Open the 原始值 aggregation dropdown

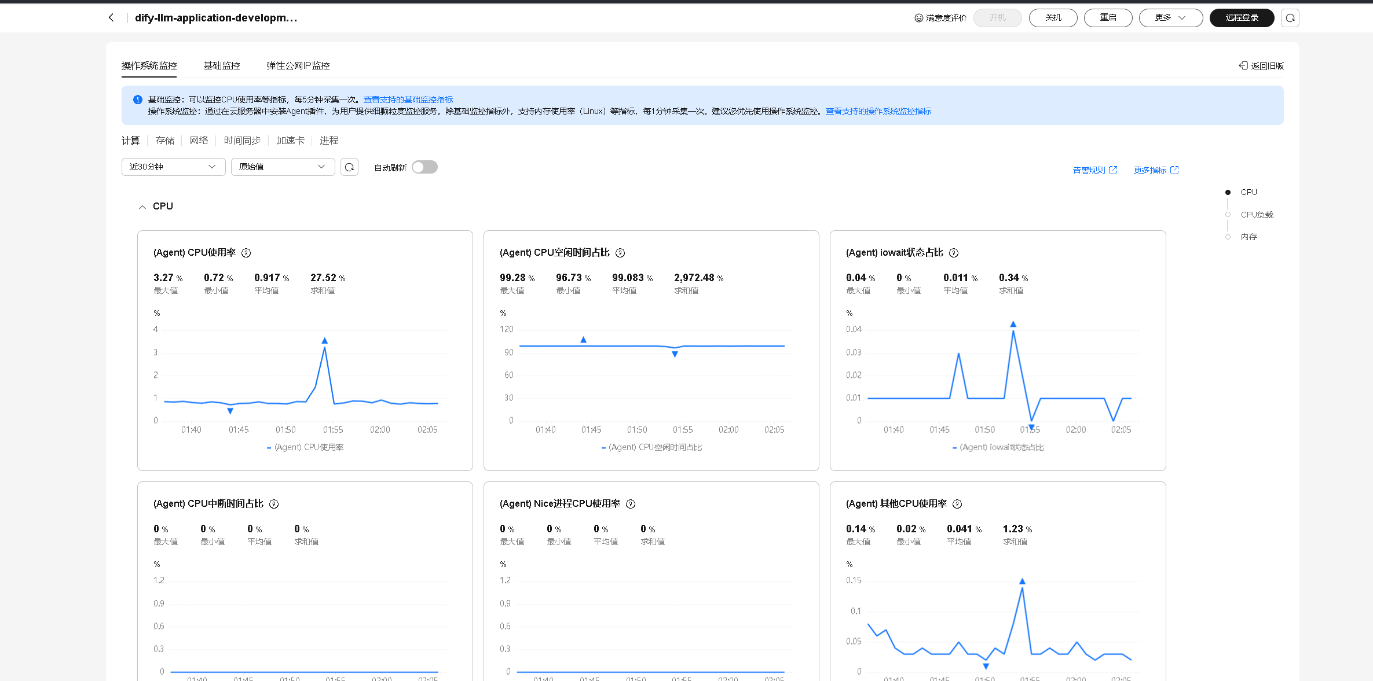point(282,167)
